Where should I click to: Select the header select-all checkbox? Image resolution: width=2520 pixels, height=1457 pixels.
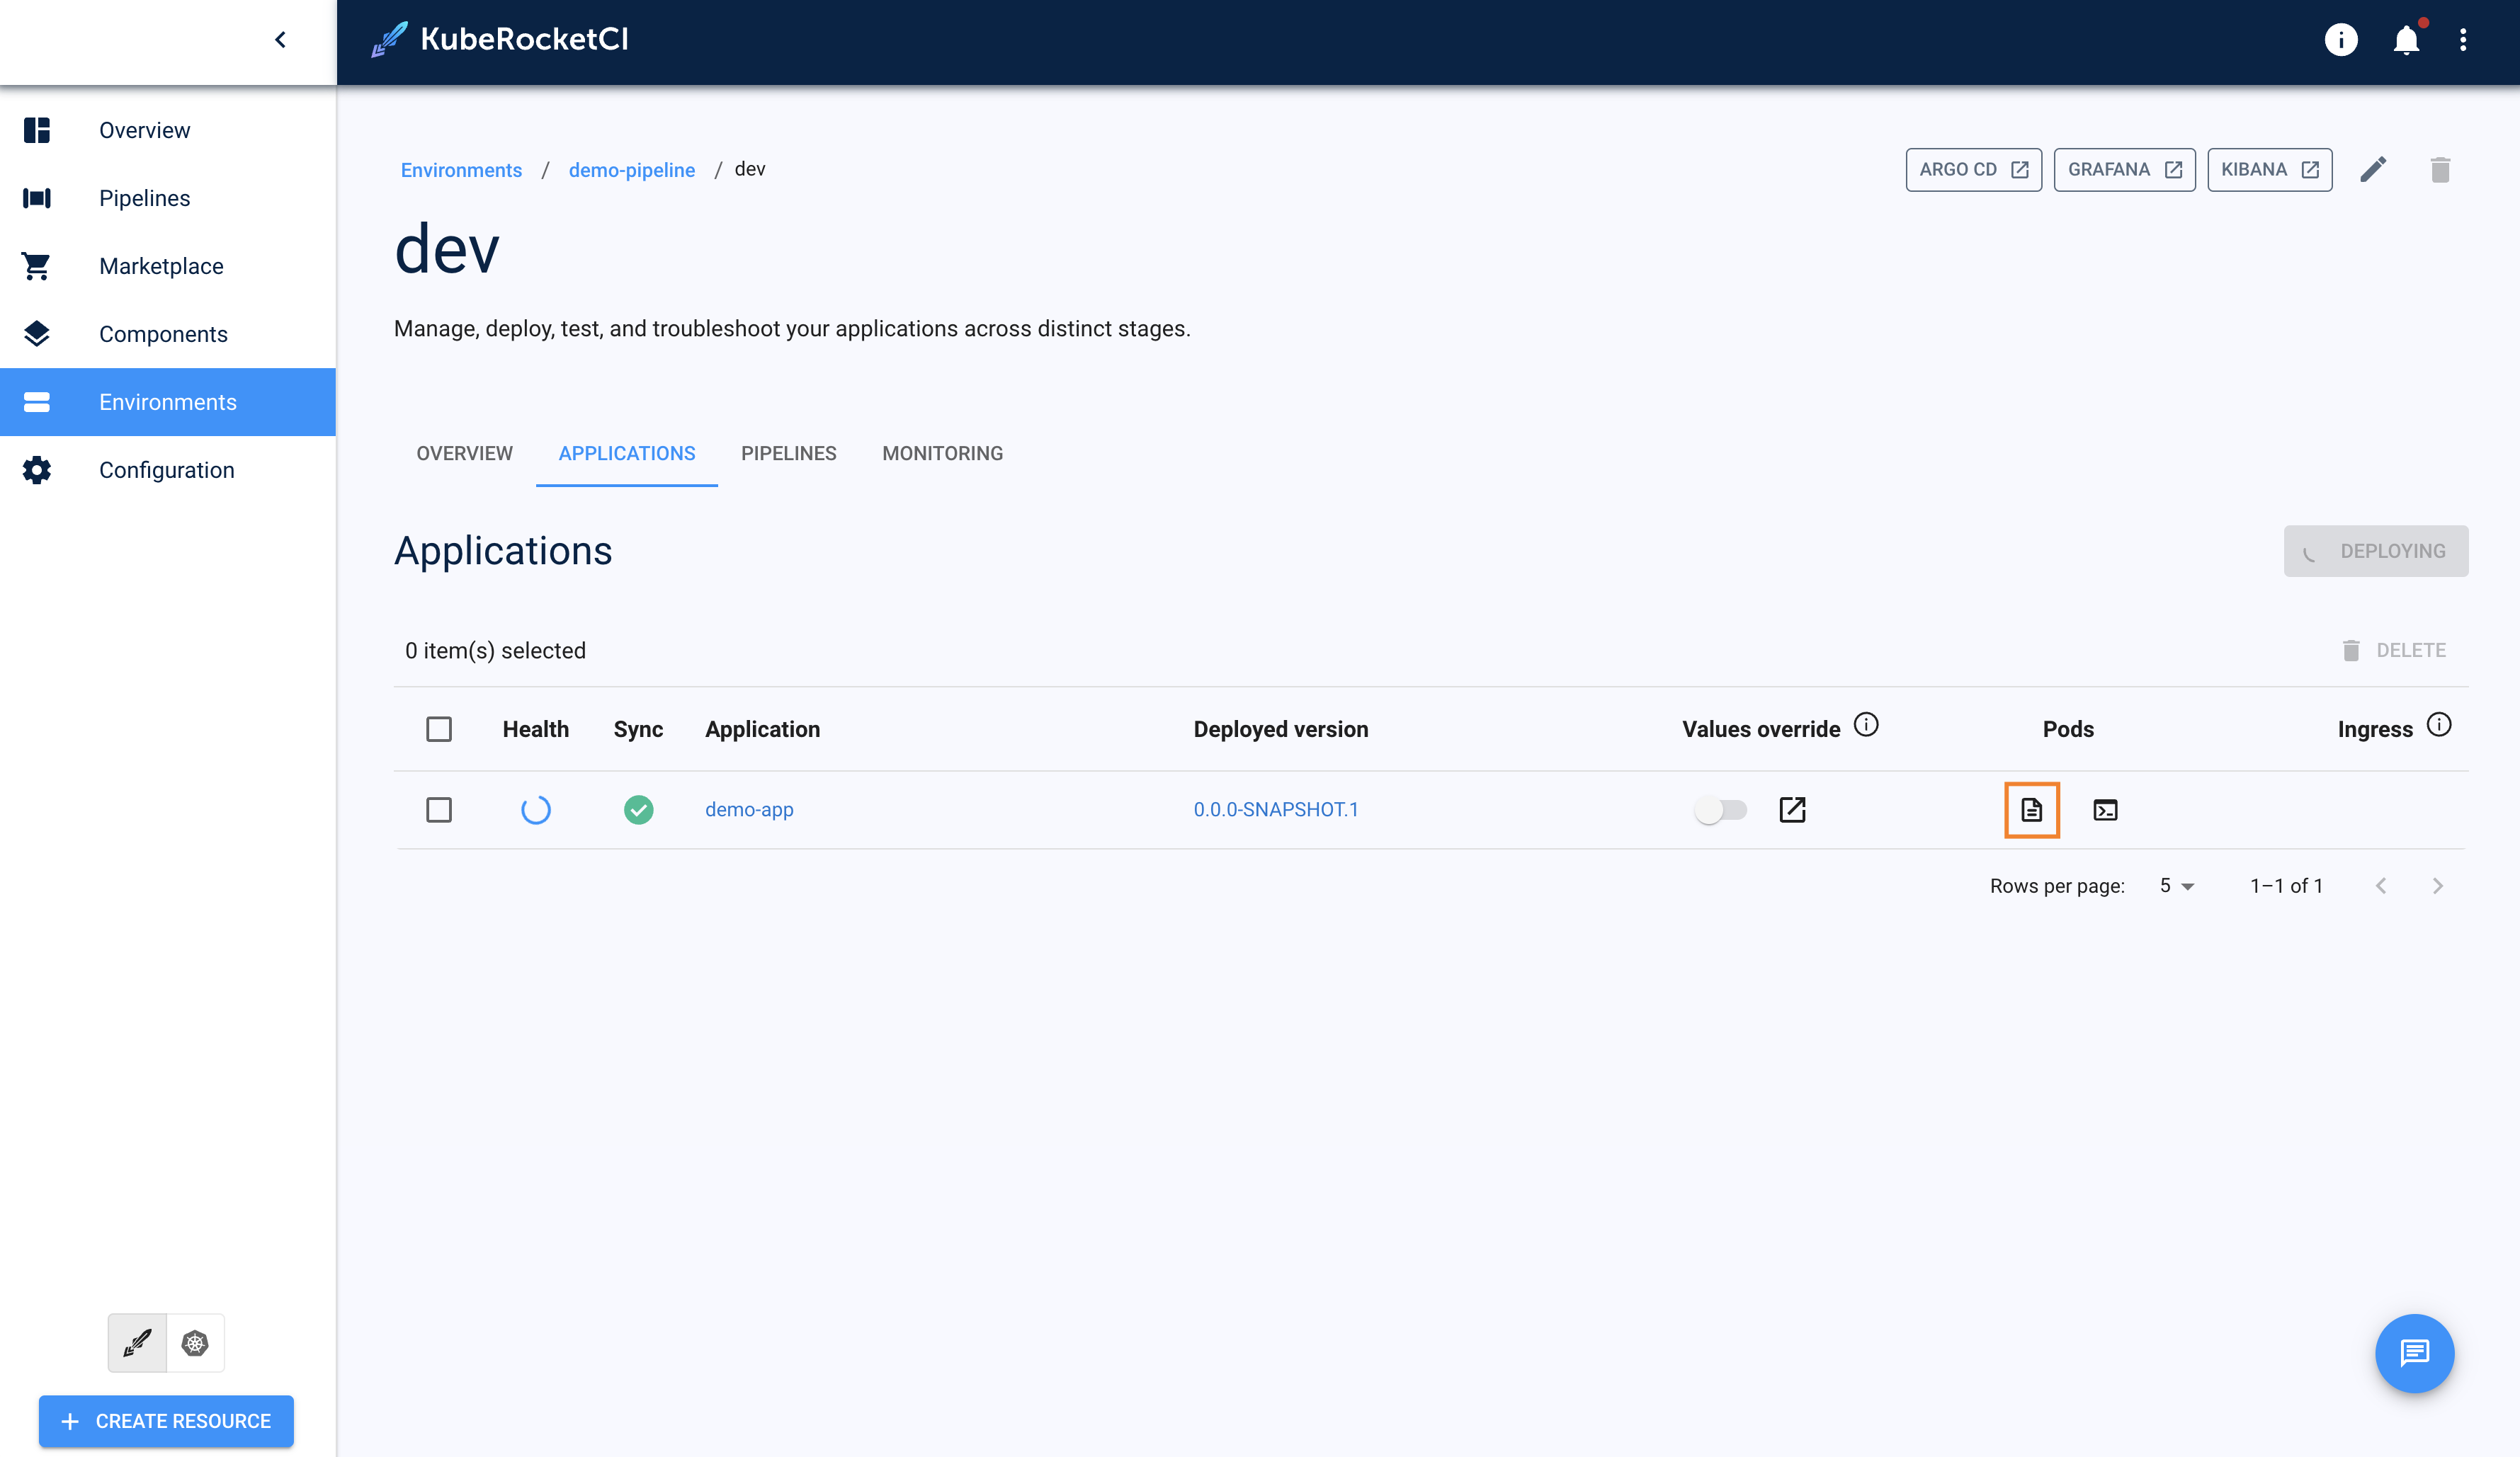[439, 728]
